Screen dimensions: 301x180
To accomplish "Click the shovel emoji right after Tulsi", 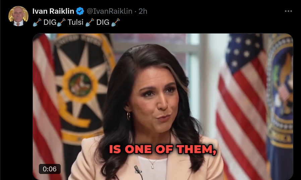I will pos(89,22).
